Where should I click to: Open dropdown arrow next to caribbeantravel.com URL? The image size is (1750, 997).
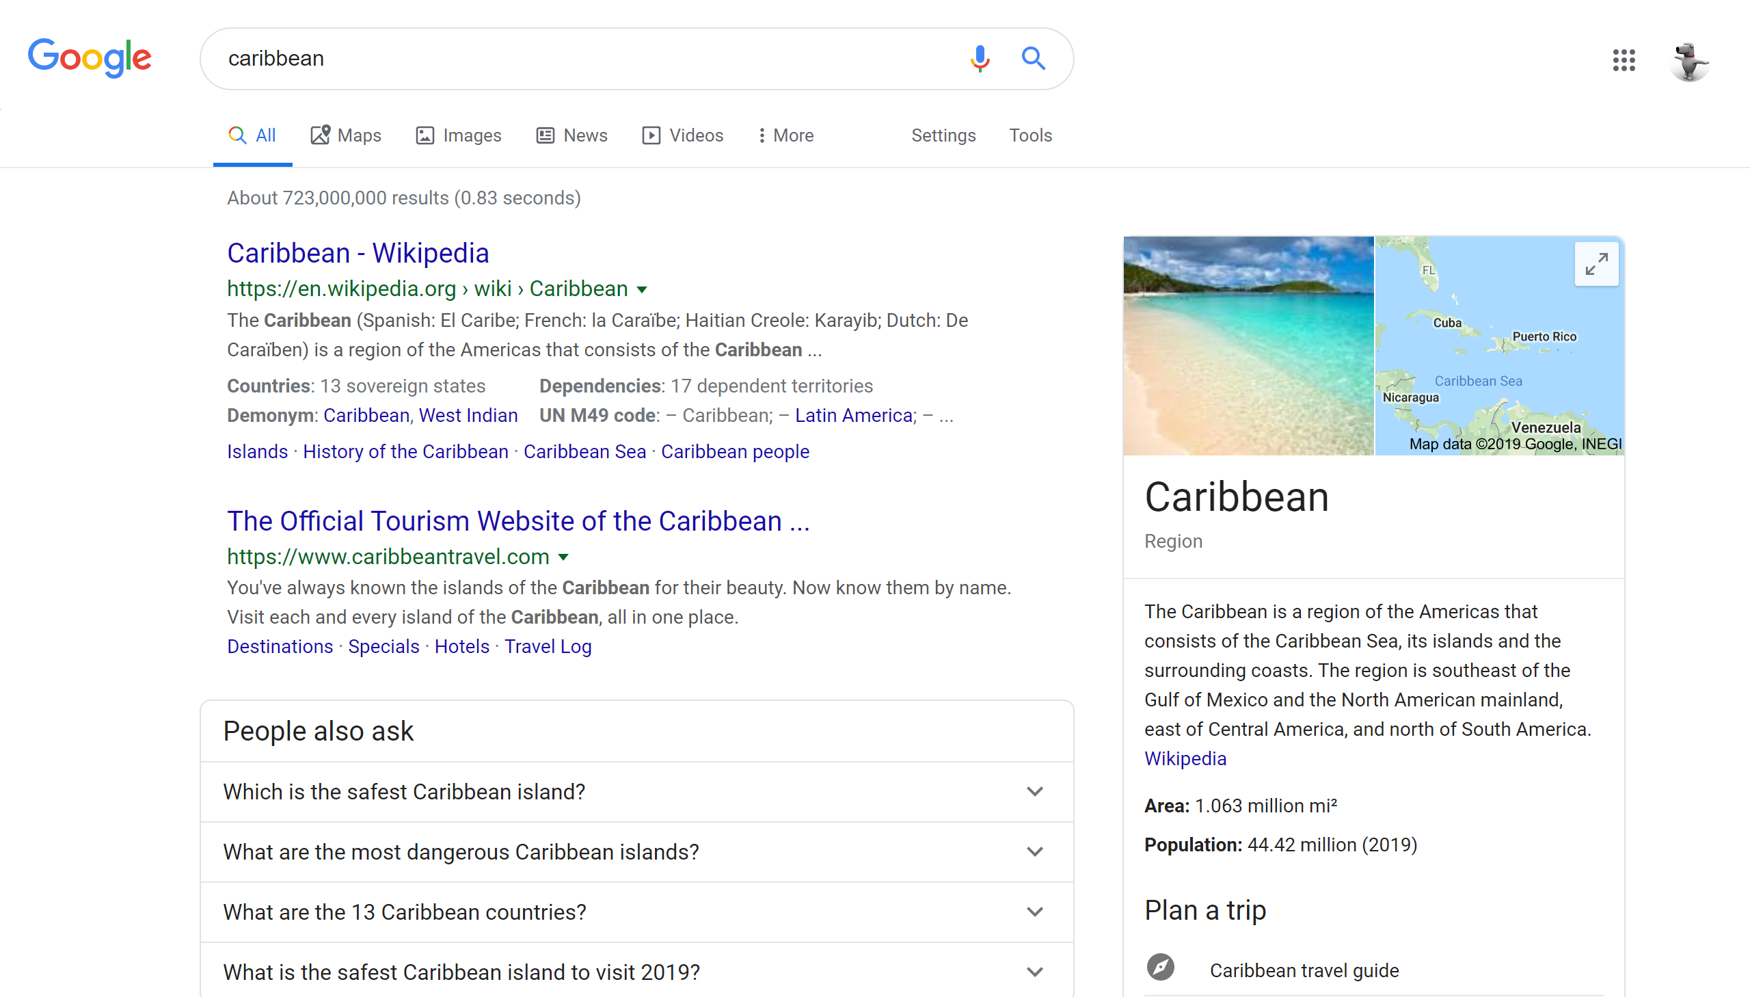[x=563, y=557]
